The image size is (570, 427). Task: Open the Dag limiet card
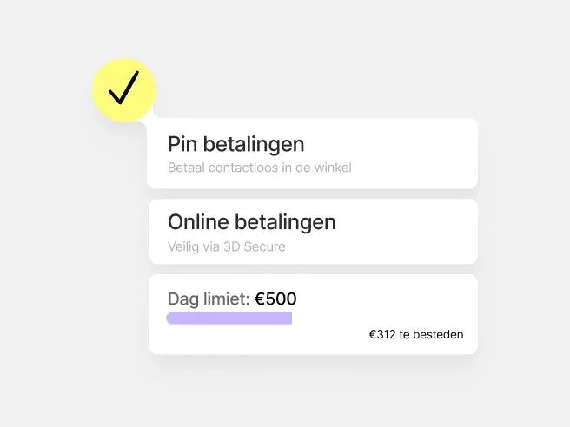click(x=313, y=314)
